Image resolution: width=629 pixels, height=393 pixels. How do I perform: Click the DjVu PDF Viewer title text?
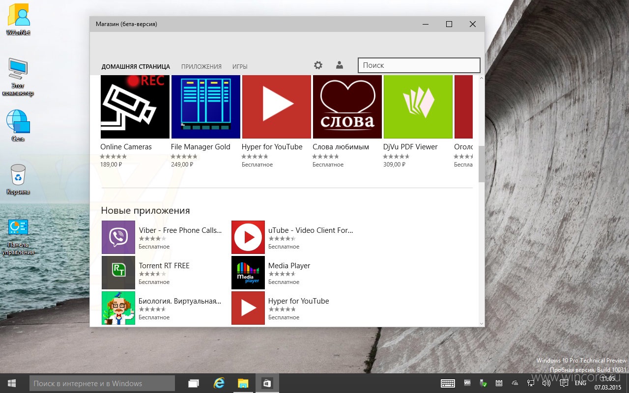[410, 147]
